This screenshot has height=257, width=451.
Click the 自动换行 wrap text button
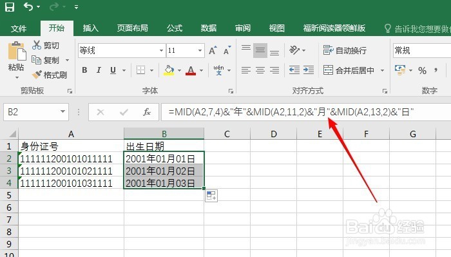point(345,50)
